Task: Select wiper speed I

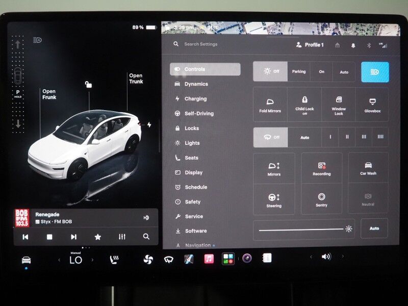Action: click(330, 137)
